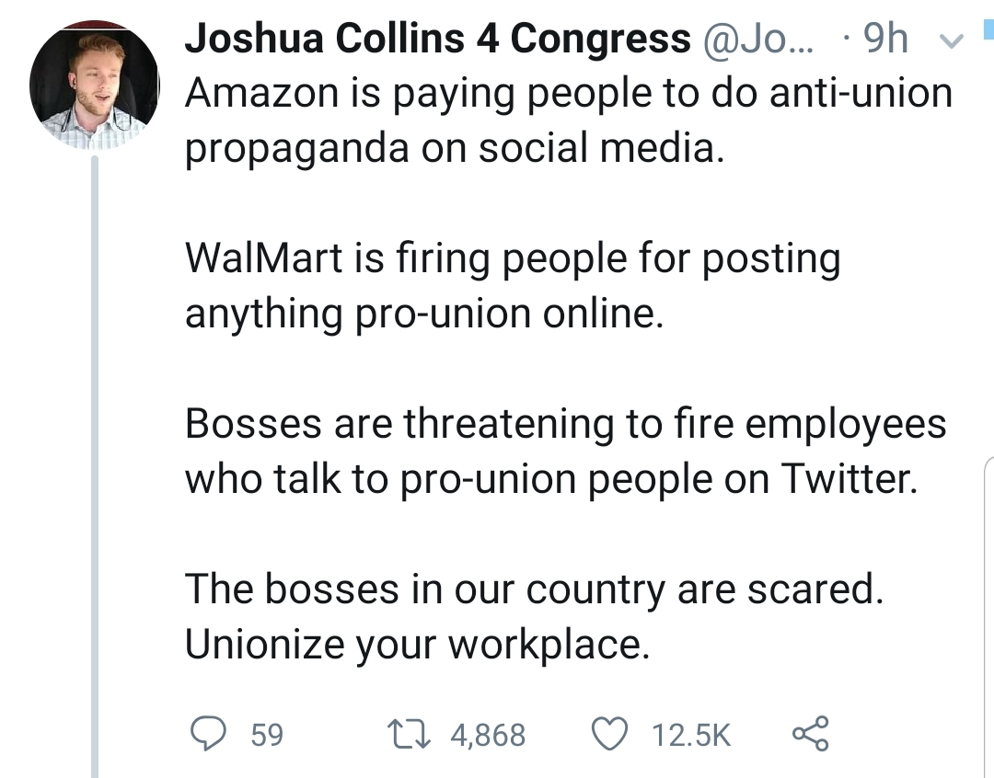The height and width of the screenshot is (778, 994).
Task: Click the truncated @Jo... handle
Action: click(x=758, y=39)
